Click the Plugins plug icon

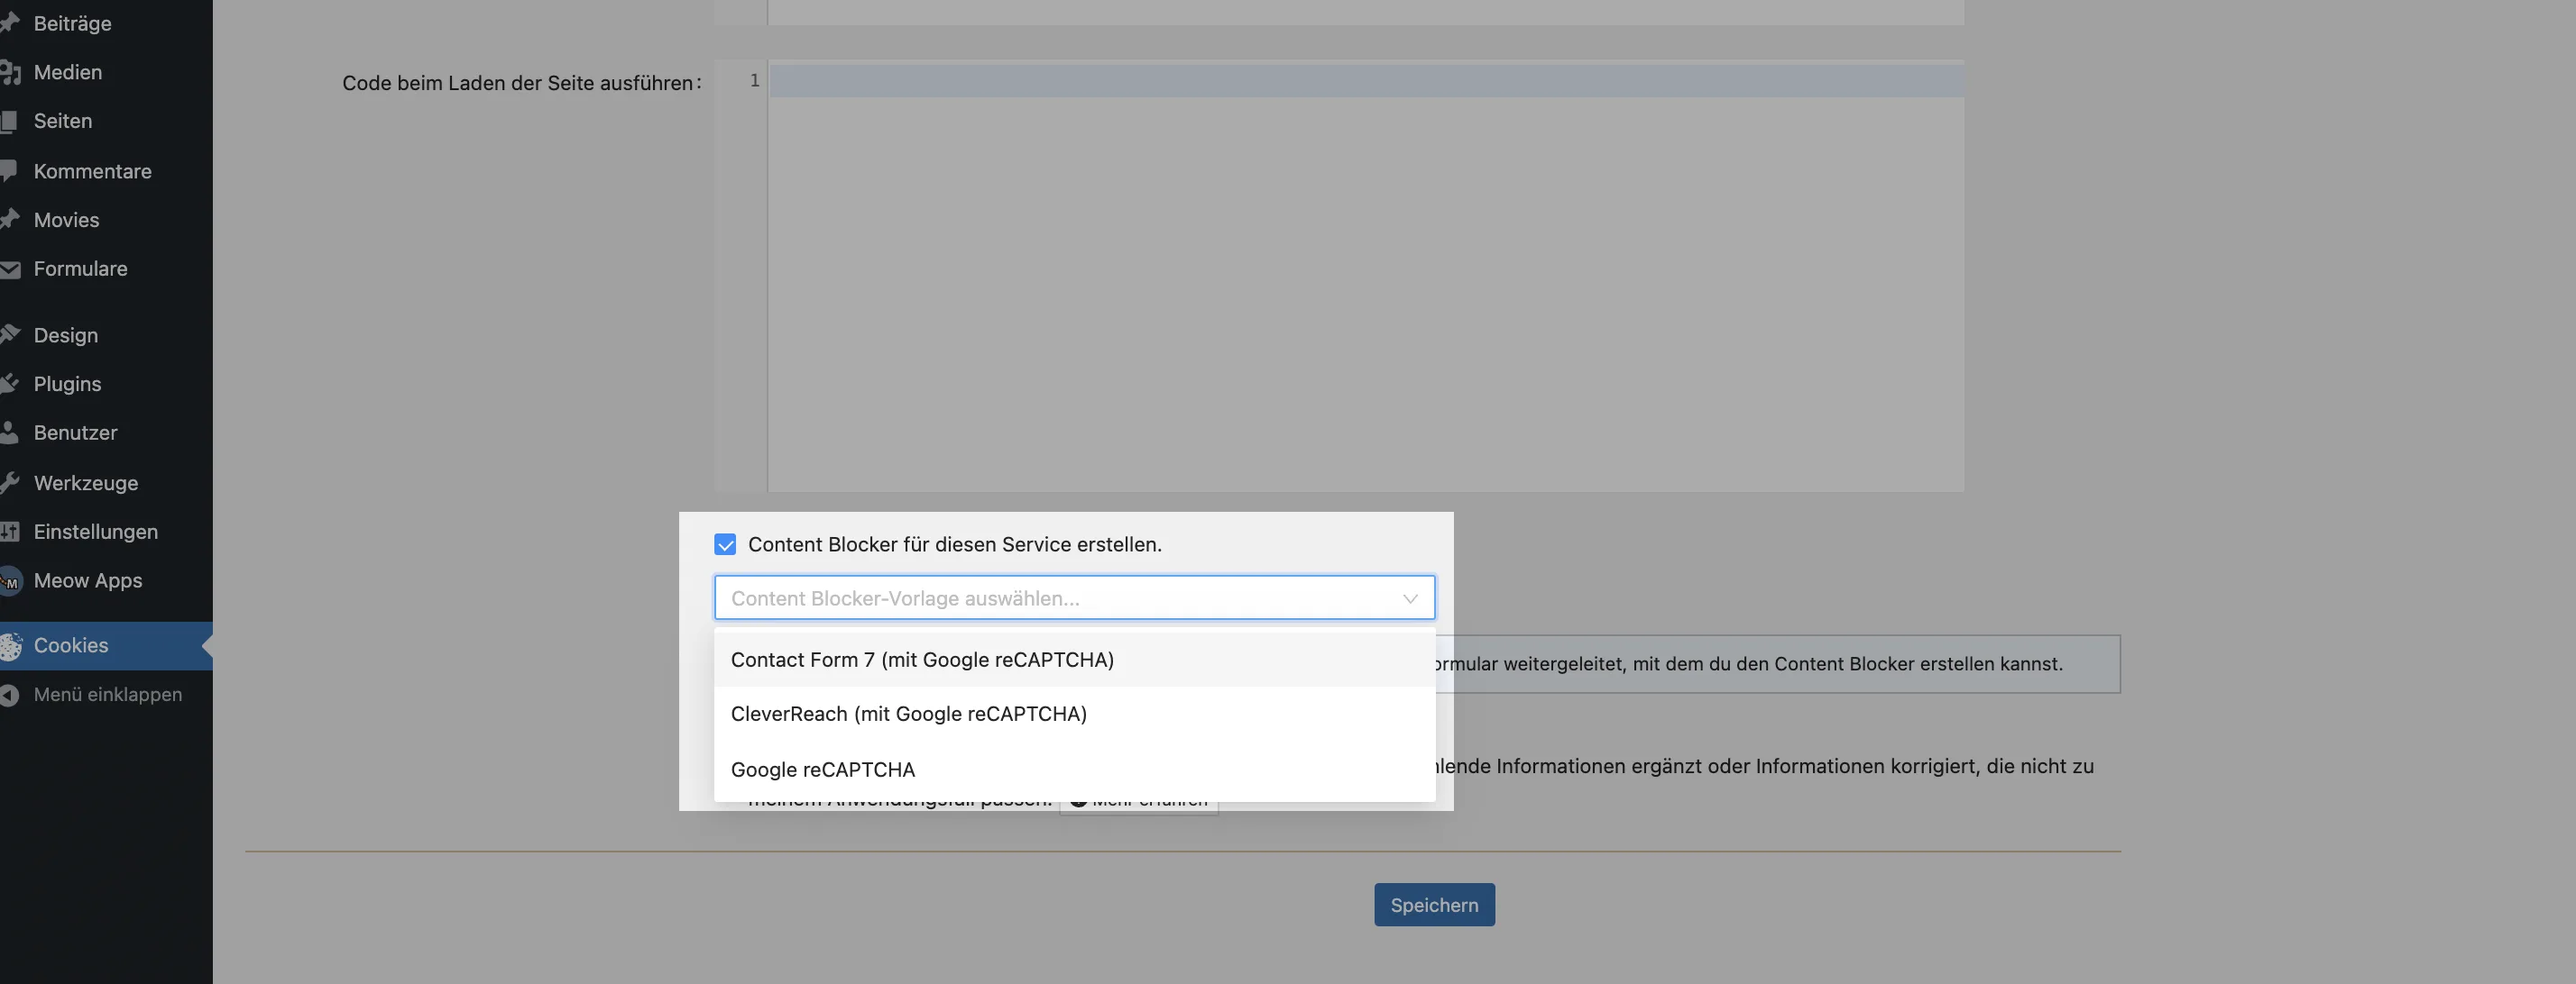10,384
